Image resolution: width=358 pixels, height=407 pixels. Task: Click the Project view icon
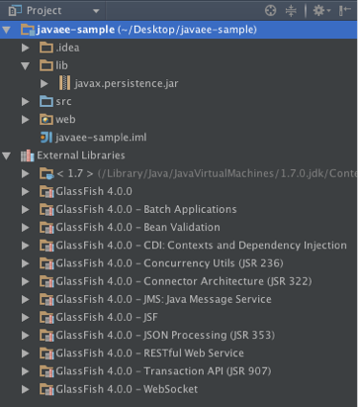click(15, 11)
